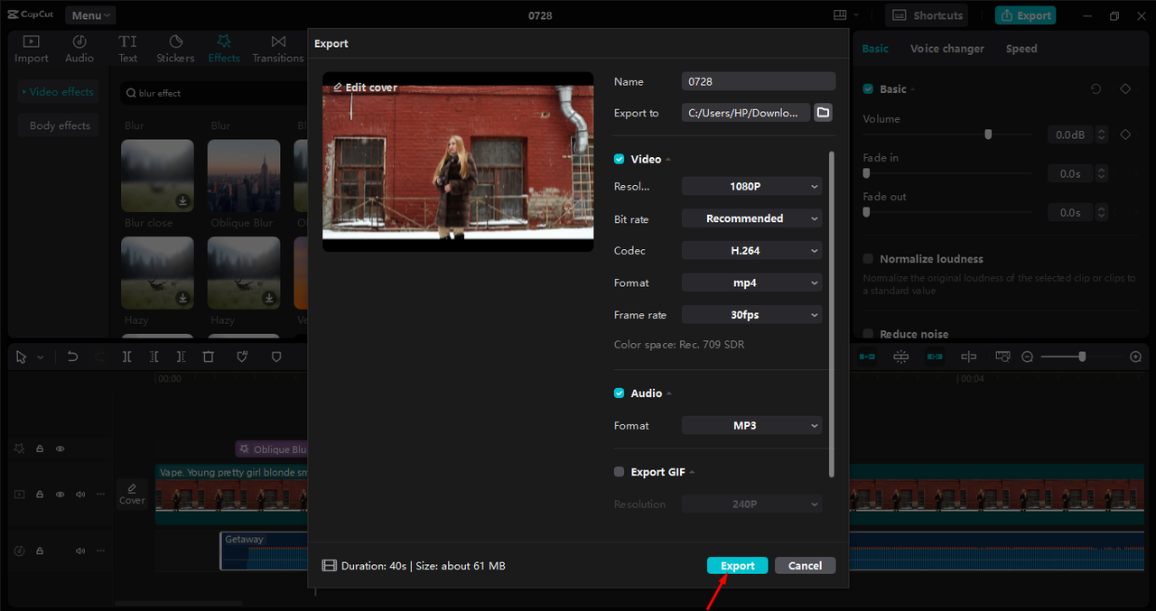Open the Resolution dropdown showing 1080P
Screen dimensions: 1156x611
pos(751,186)
